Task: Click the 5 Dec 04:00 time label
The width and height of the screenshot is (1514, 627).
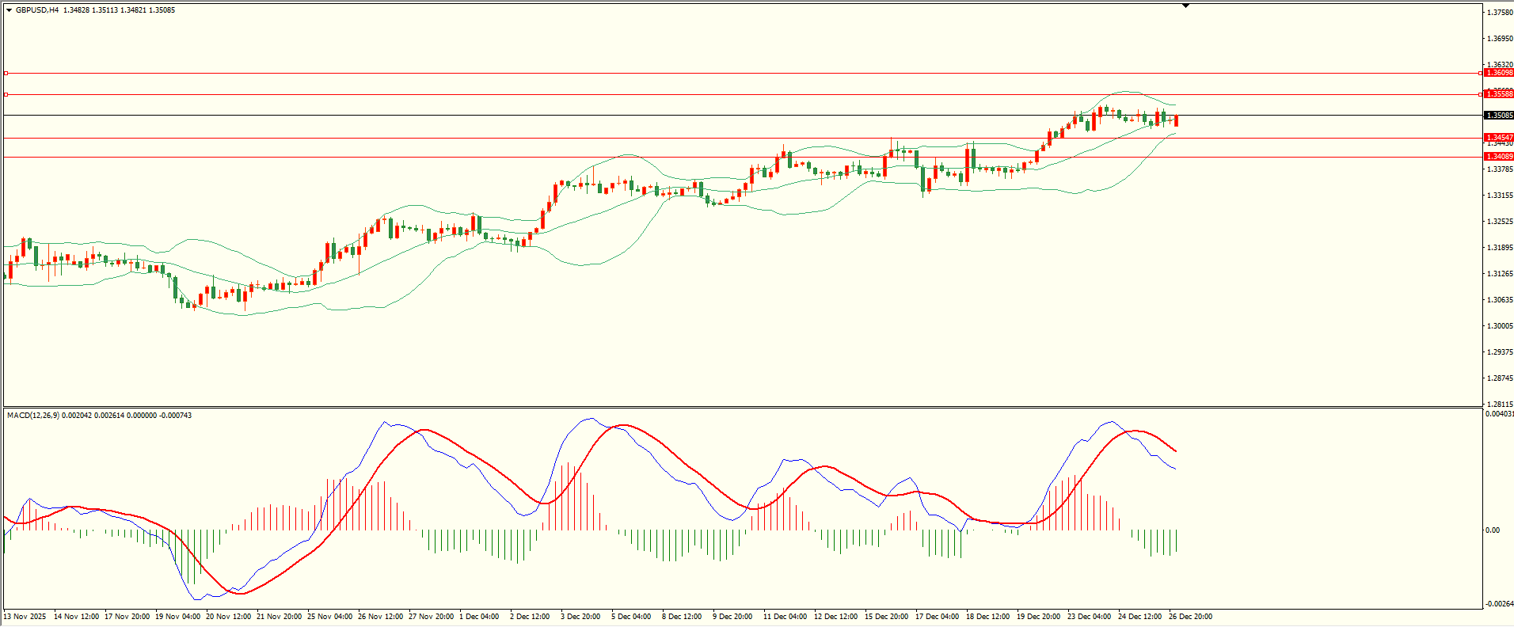Action: 631,617
